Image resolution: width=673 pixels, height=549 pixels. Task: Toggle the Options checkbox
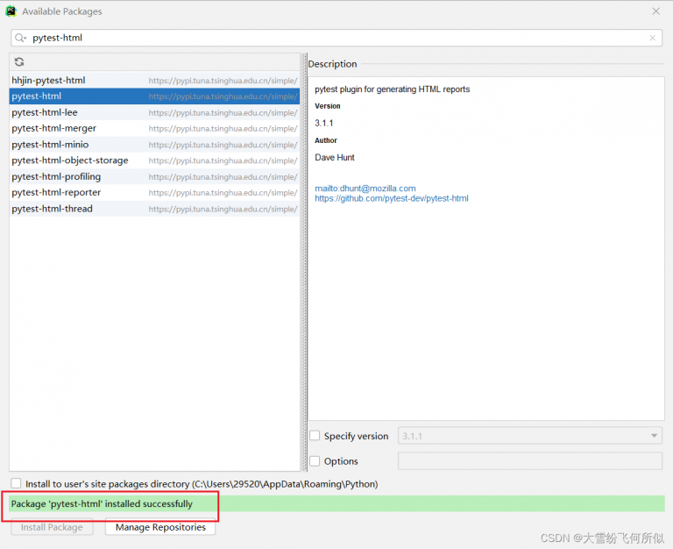click(x=315, y=461)
